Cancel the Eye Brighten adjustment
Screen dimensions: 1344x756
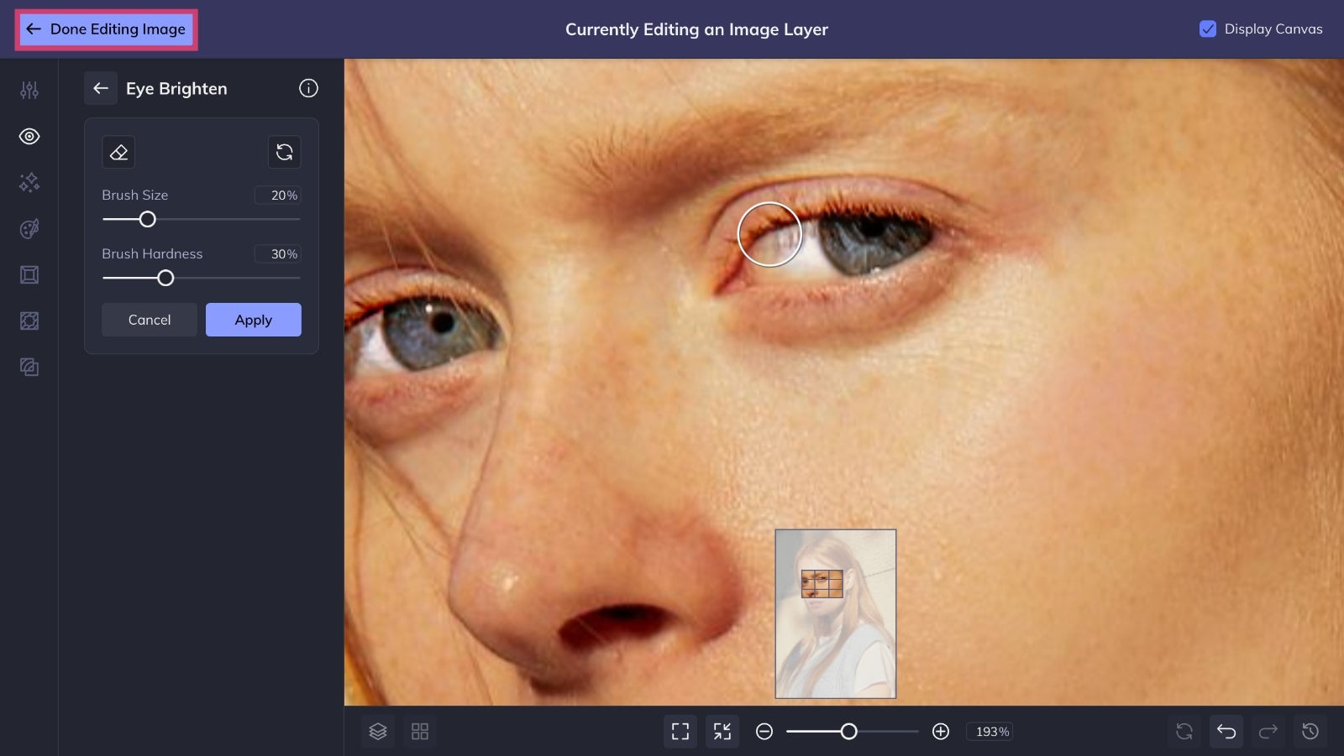click(x=150, y=320)
